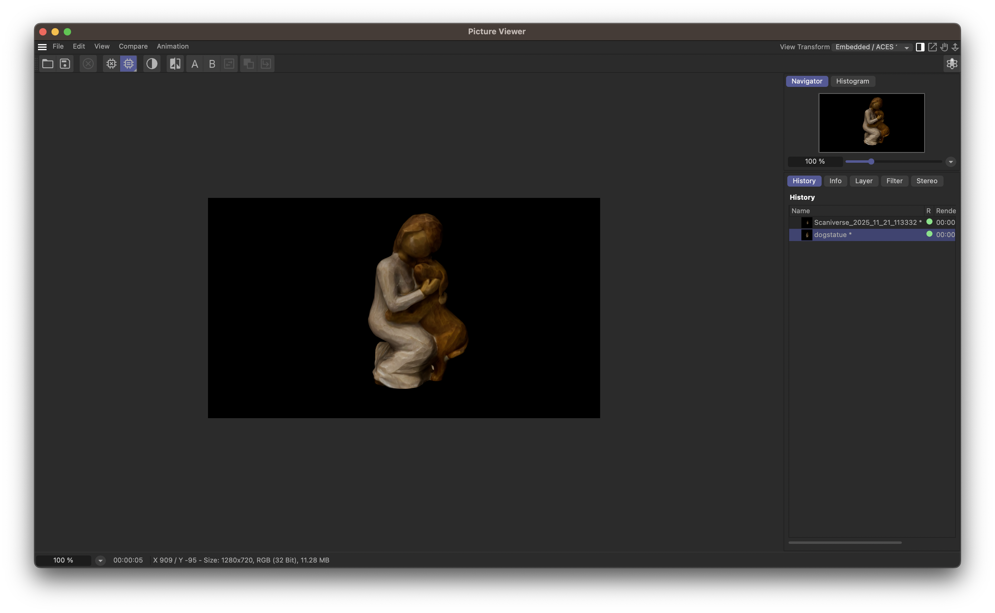This screenshot has width=995, height=613.
Task: Switch to the Info tab
Action: 835,181
